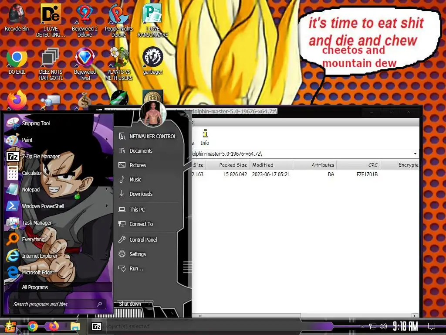446x335 pixels.
Task: Open the 7-Zip address path dropdown
Action: [415, 154]
